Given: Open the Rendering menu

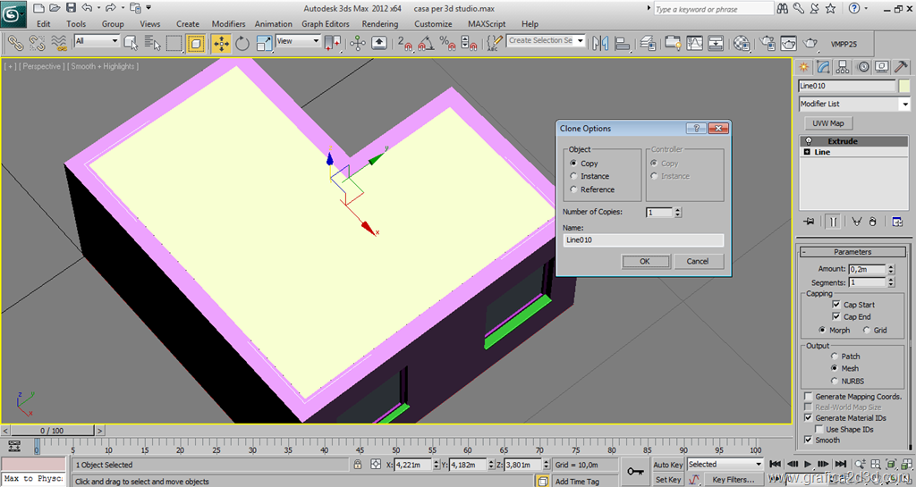Looking at the screenshot, I should pos(380,24).
